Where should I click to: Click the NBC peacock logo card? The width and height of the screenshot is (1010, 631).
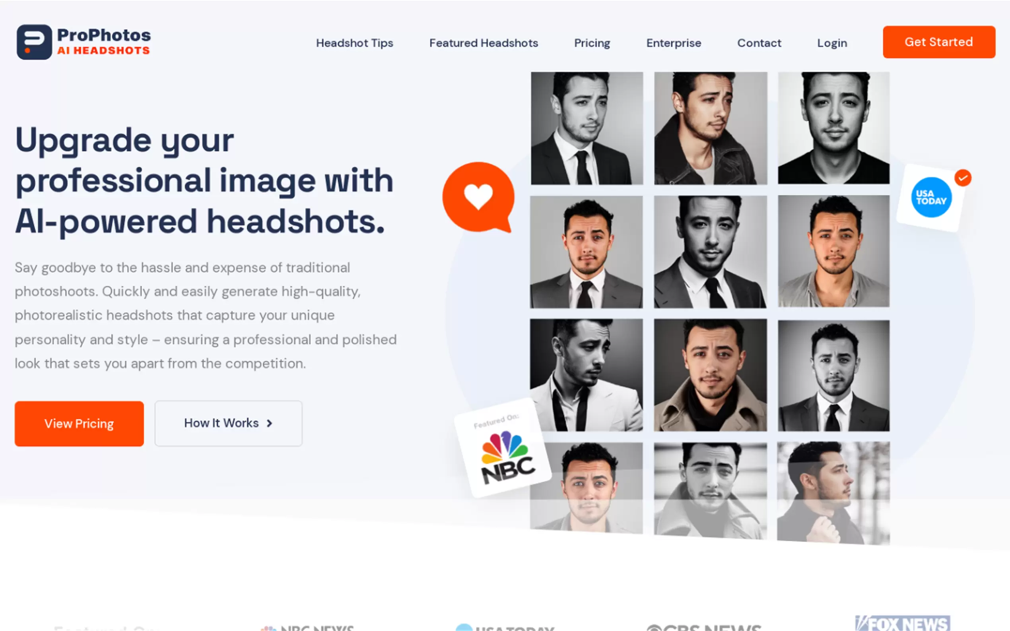503,448
